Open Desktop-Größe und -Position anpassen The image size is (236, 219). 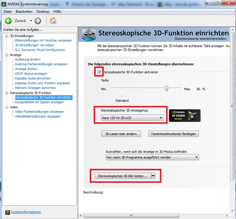point(43,83)
